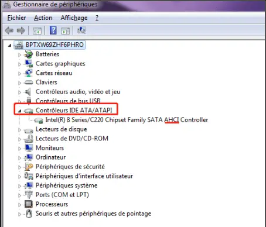Viewport: 266px width, 227px height.
Task: Click the Souris mouse icon
Action: tap(29, 214)
